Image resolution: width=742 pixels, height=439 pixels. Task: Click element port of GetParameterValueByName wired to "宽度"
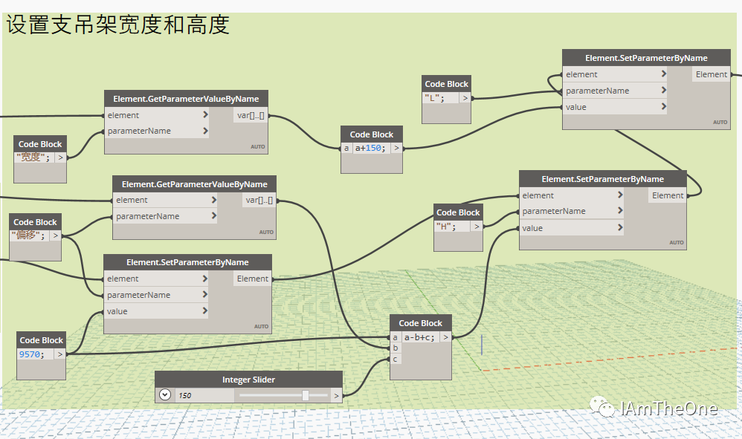[x=157, y=115]
